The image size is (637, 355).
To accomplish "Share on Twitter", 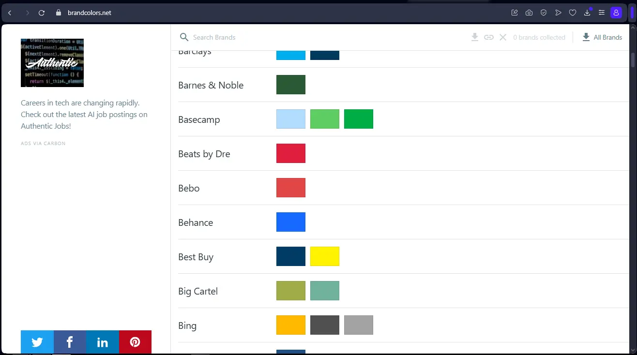I will [x=37, y=342].
